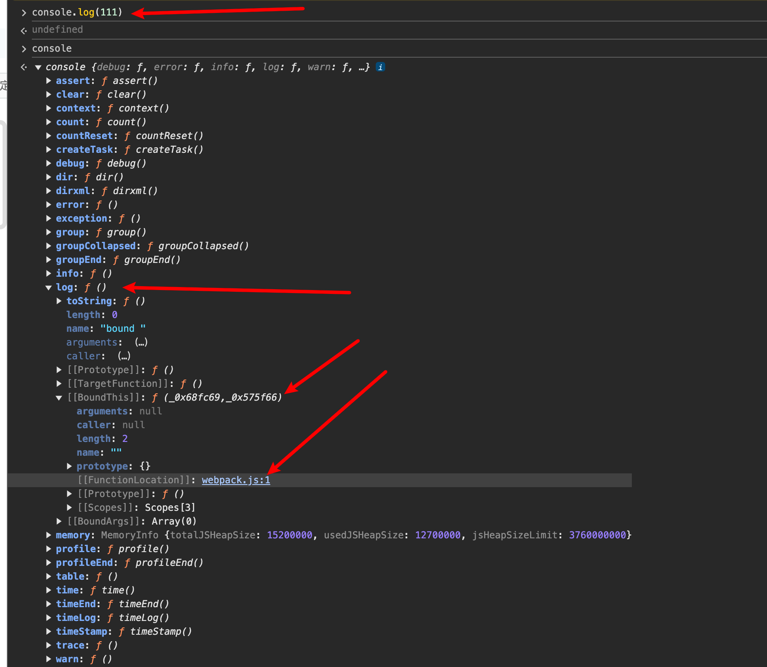
Task: Collapse the expanded log property
Action: tap(49, 287)
